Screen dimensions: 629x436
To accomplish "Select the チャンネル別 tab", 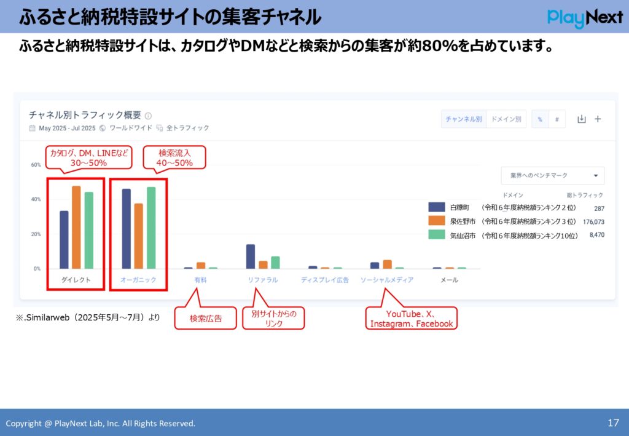I will [463, 119].
